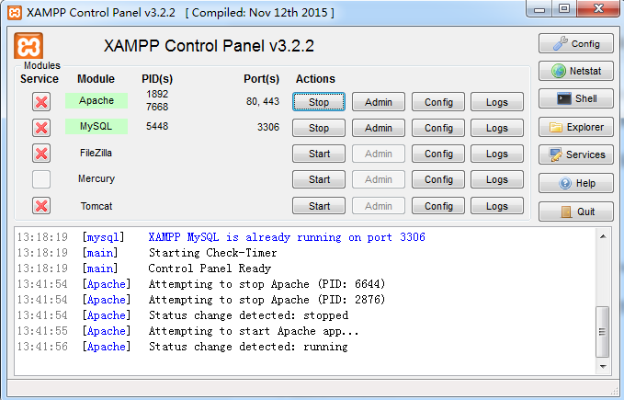The width and height of the screenshot is (624, 400).
Task: Click the MySQL module label
Action: pos(96,126)
